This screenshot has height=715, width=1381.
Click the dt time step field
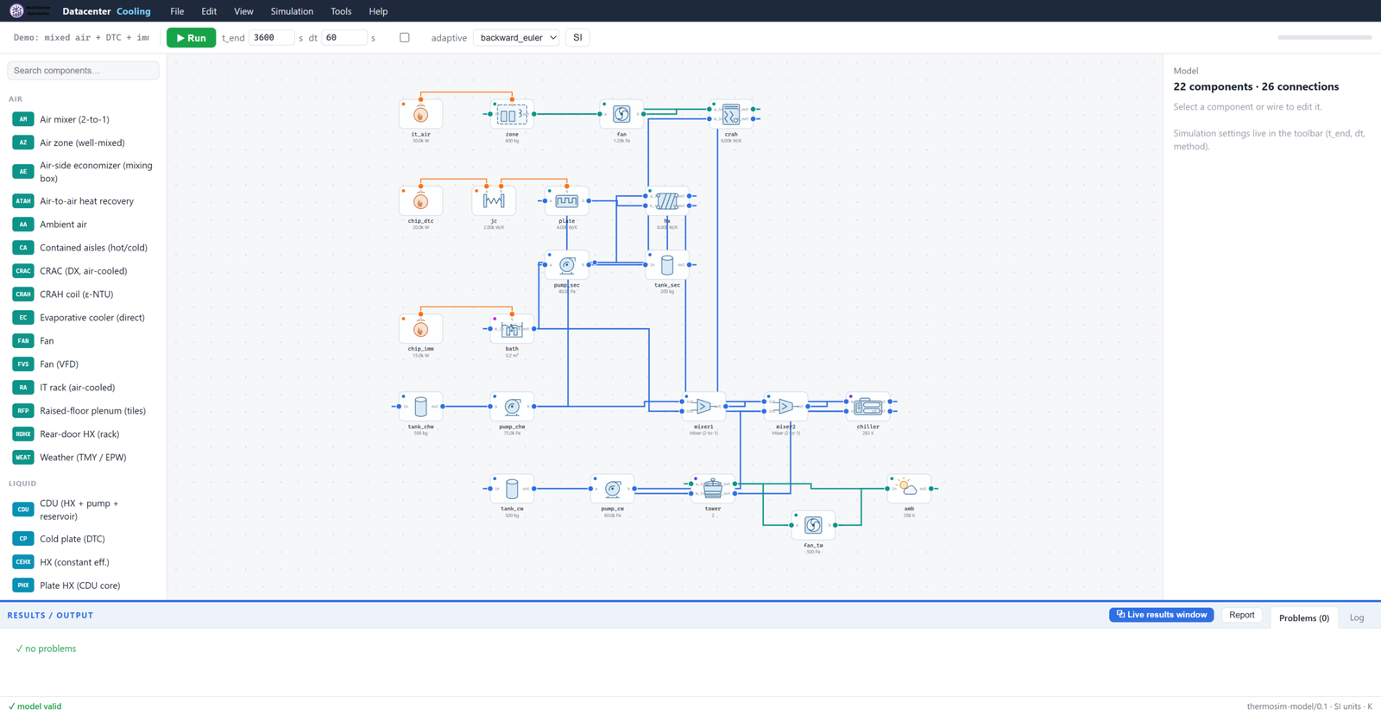coord(344,38)
